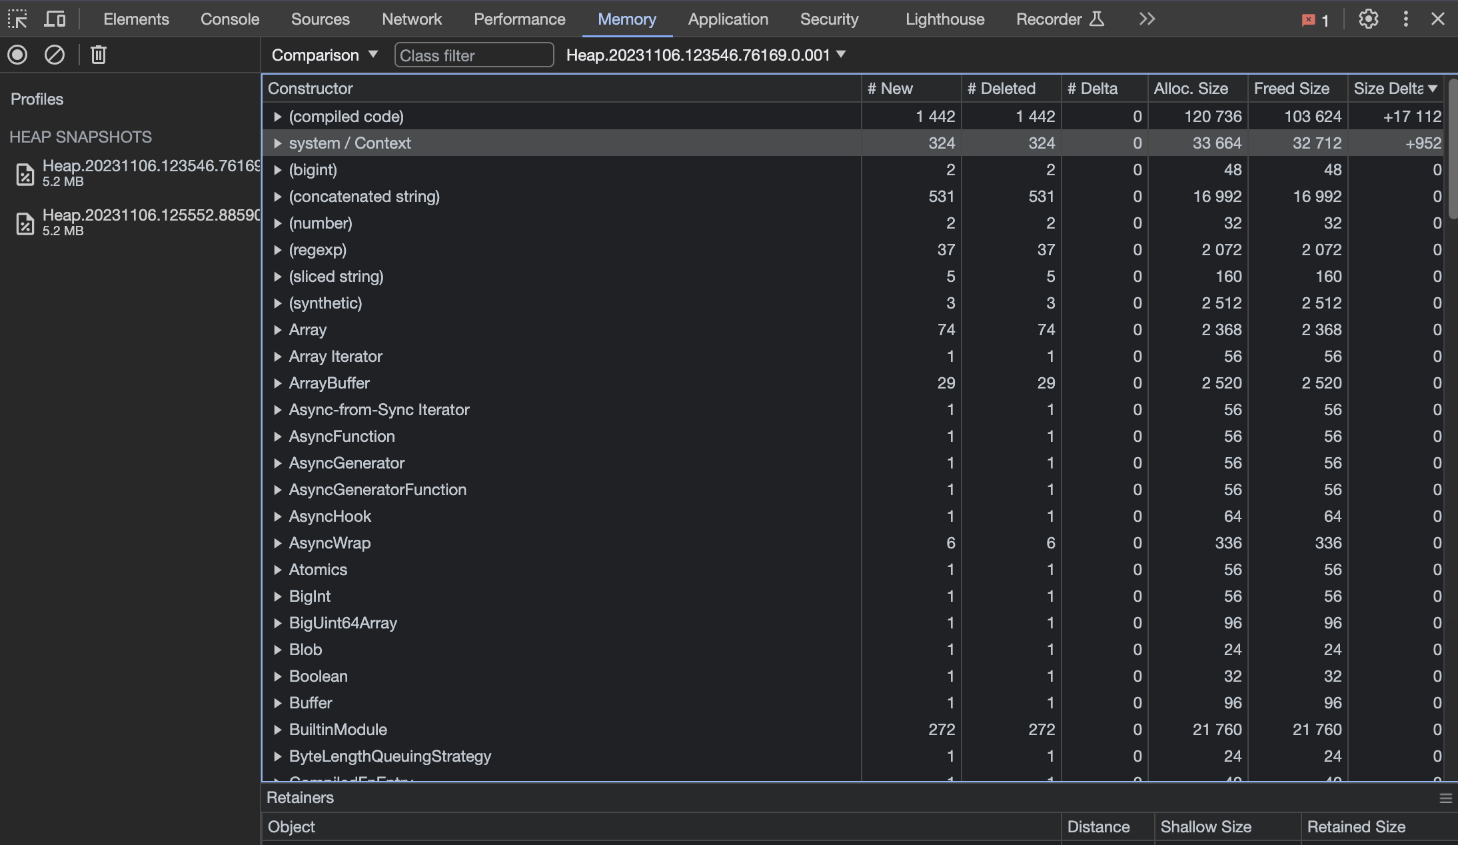This screenshot has height=845, width=1458.
Task: Click the clear all profiles icon
Action: pyautogui.click(x=55, y=55)
